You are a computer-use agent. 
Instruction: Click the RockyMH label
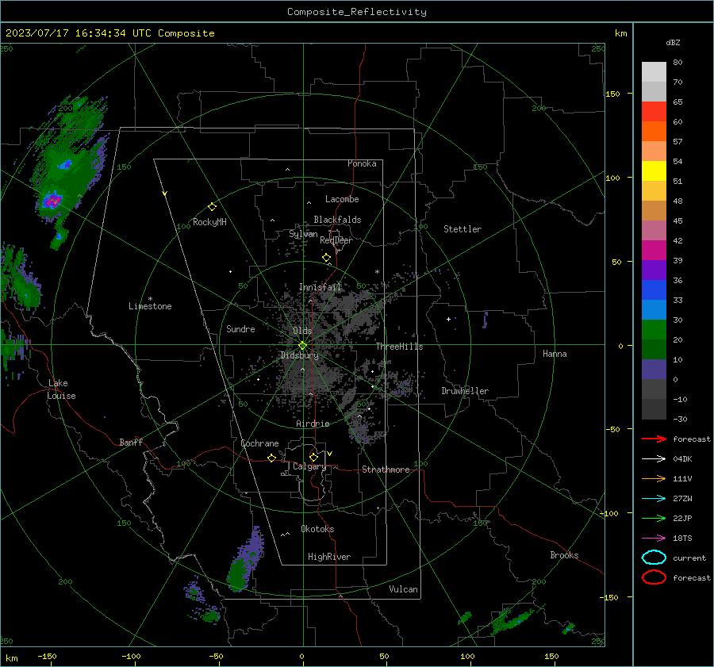point(209,222)
